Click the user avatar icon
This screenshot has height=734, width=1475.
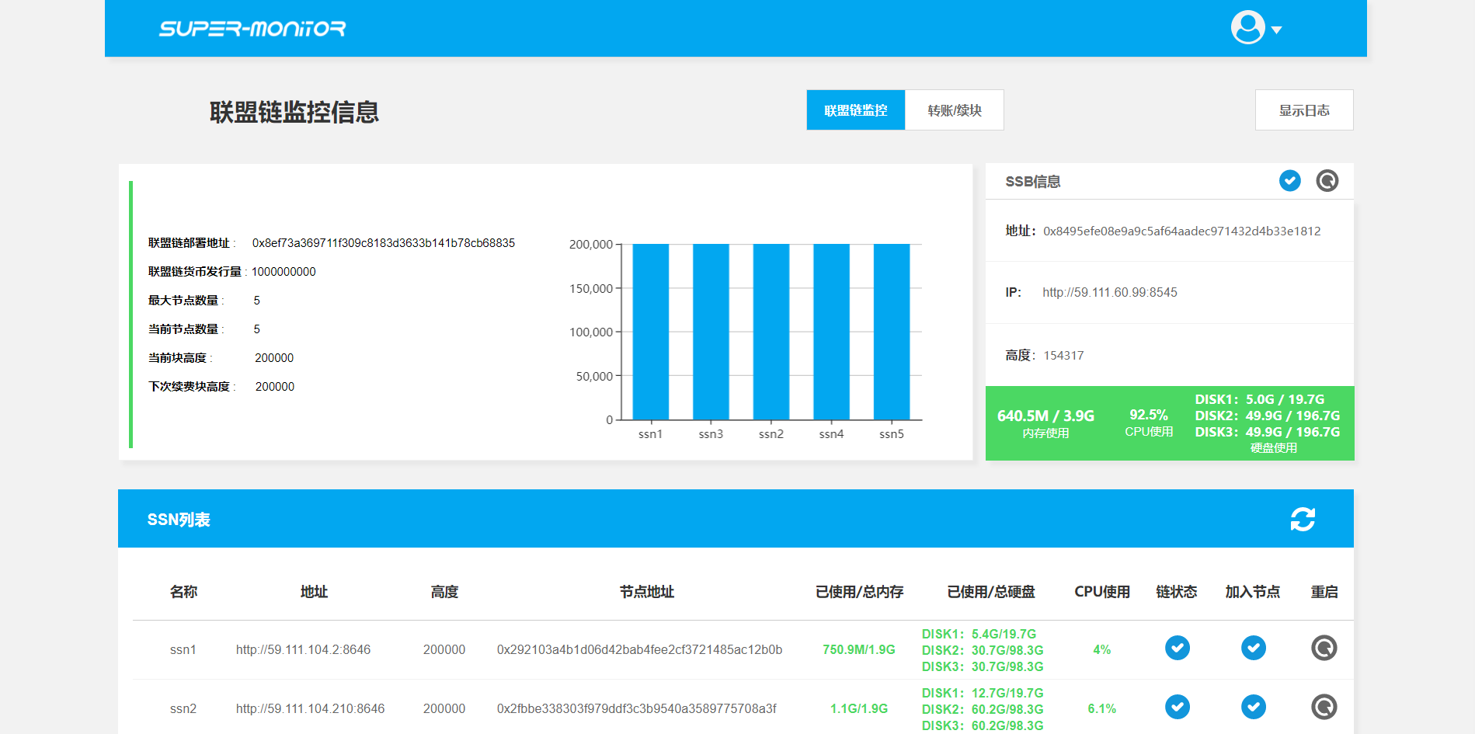pos(1247,28)
